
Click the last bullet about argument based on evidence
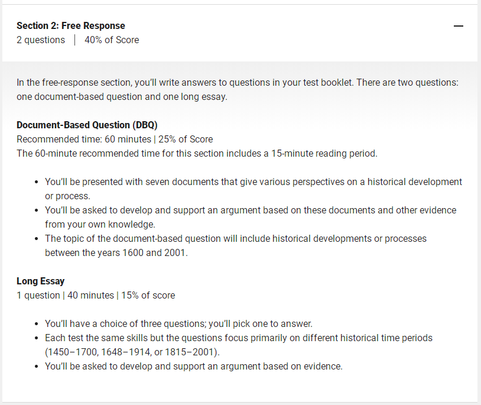pyautogui.click(x=194, y=367)
